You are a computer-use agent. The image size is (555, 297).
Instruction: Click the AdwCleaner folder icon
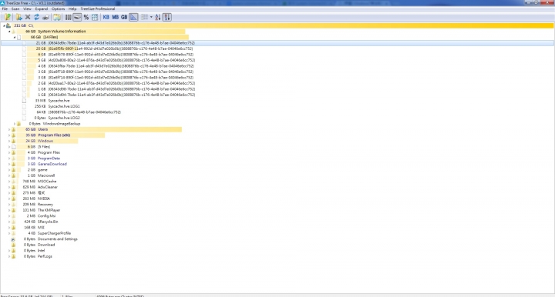pos(13,187)
